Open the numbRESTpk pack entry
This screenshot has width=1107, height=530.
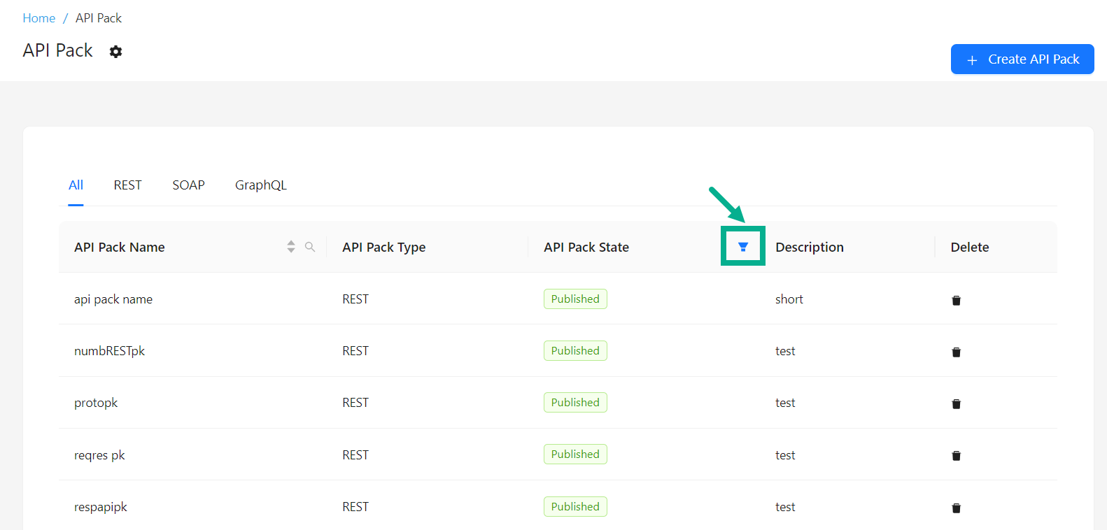109,351
